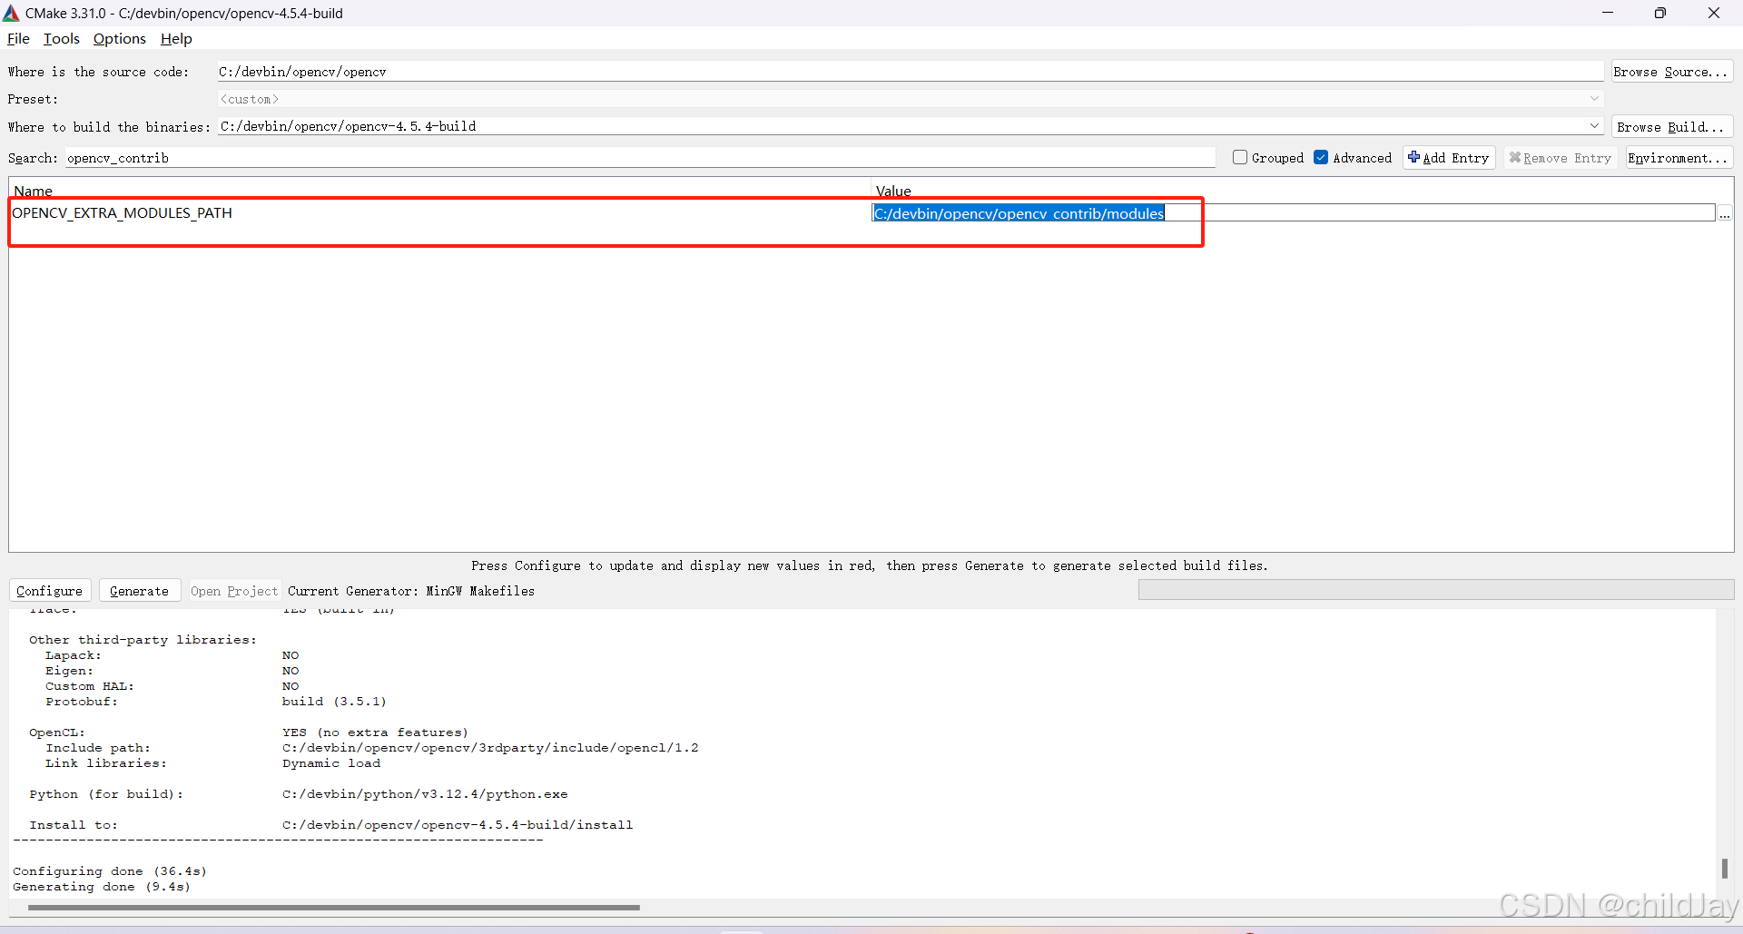Viewport: 1743px width, 934px height.
Task: Open the Tools menu
Action: pyautogui.click(x=62, y=38)
